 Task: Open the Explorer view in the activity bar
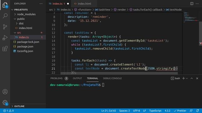click(x=5, y=5)
